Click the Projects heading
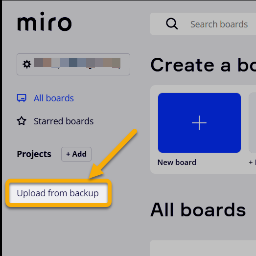This screenshot has height=256, width=256. click(34, 154)
